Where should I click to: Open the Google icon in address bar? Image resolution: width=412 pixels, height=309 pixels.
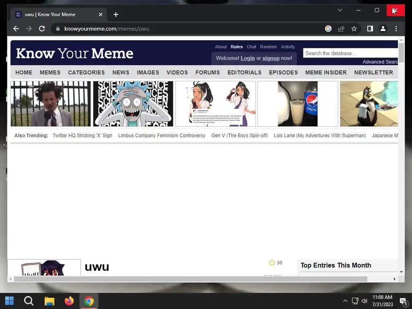tap(328, 29)
